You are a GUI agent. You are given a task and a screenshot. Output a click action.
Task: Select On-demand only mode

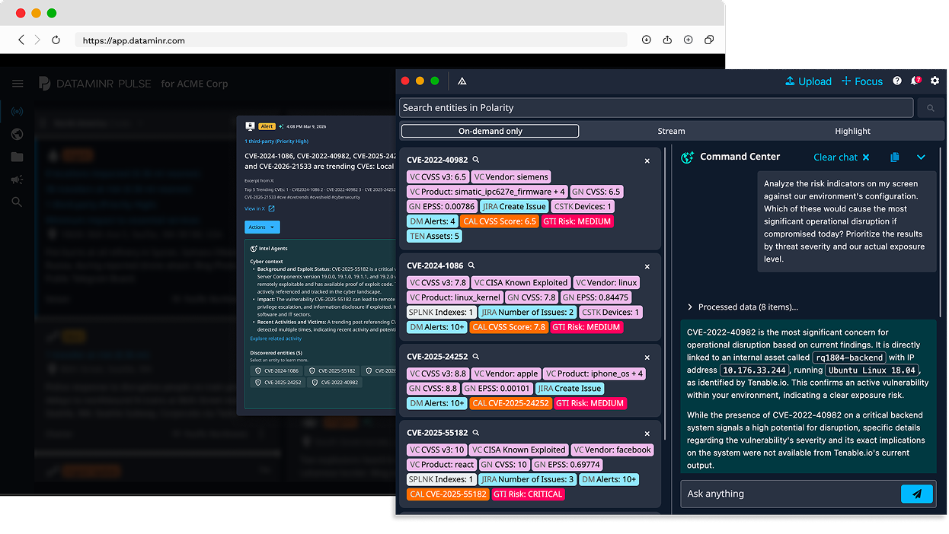[x=490, y=131]
